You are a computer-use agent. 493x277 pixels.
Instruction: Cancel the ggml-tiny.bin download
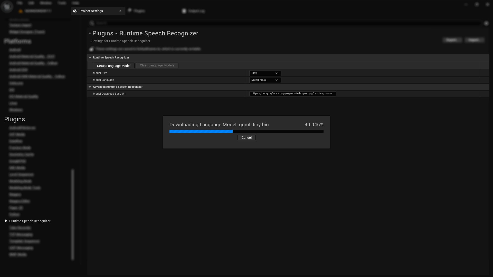point(246,137)
